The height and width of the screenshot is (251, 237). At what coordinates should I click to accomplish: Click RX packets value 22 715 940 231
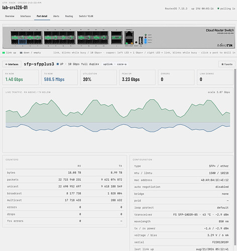point(70,180)
